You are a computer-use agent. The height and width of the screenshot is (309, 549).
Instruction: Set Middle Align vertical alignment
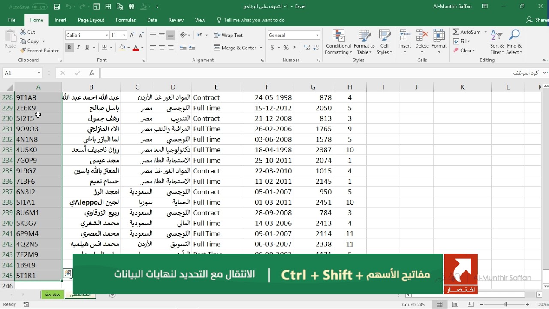click(x=162, y=35)
